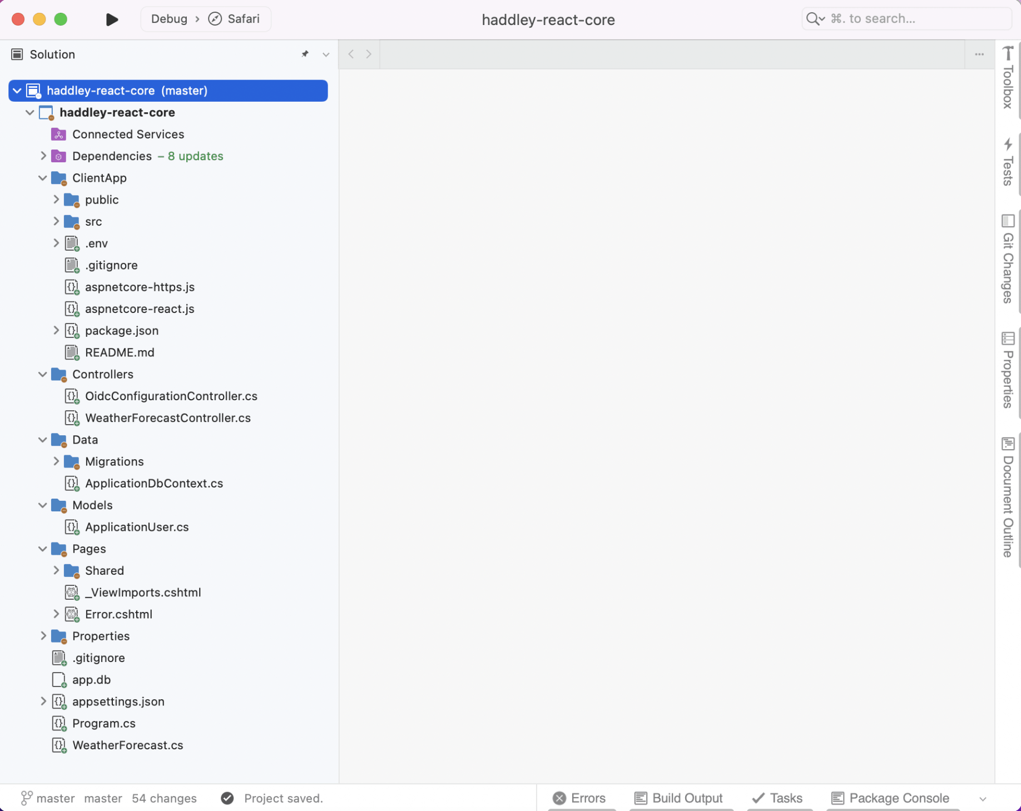Expand the appsettings.json node
Screen dimensions: 1021x811
coord(43,701)
